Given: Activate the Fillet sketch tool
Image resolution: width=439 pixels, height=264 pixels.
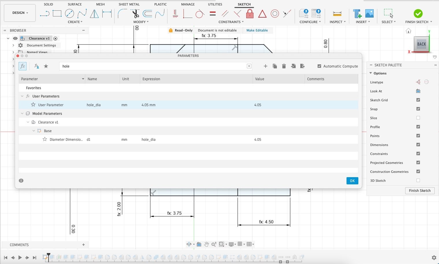Looking at the screenshot, I should pos(122,14).
